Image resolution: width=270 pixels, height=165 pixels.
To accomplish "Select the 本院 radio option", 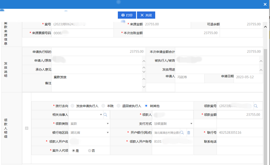I will coord(103,106).
